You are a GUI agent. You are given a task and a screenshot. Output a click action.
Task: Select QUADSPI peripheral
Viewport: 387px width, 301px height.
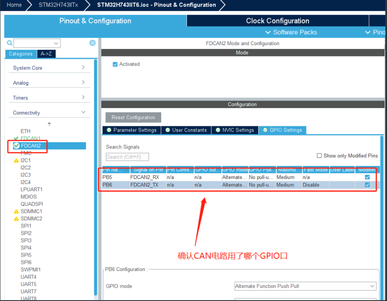point(32,204)
